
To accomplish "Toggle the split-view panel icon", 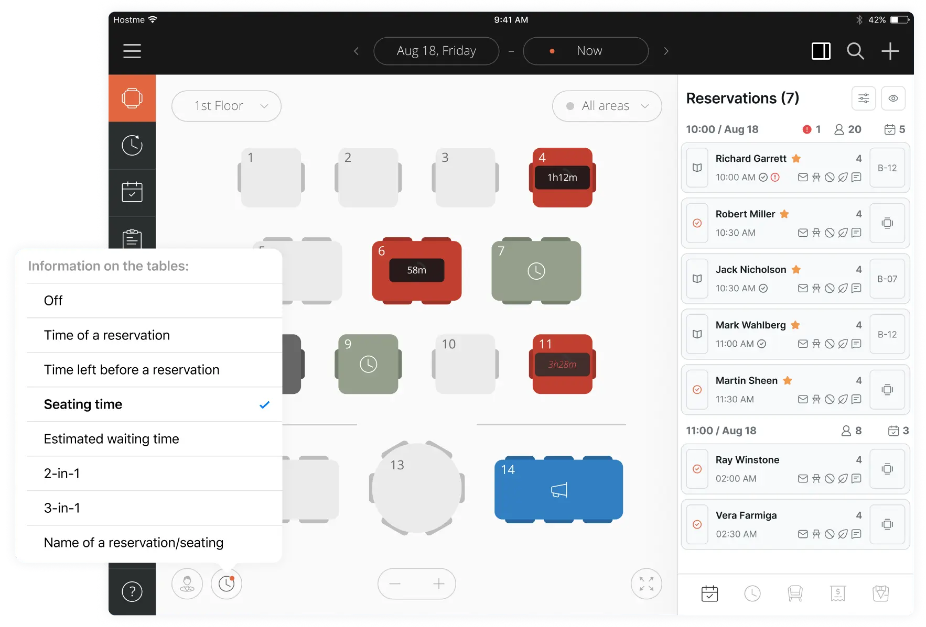I will [821, 51].
